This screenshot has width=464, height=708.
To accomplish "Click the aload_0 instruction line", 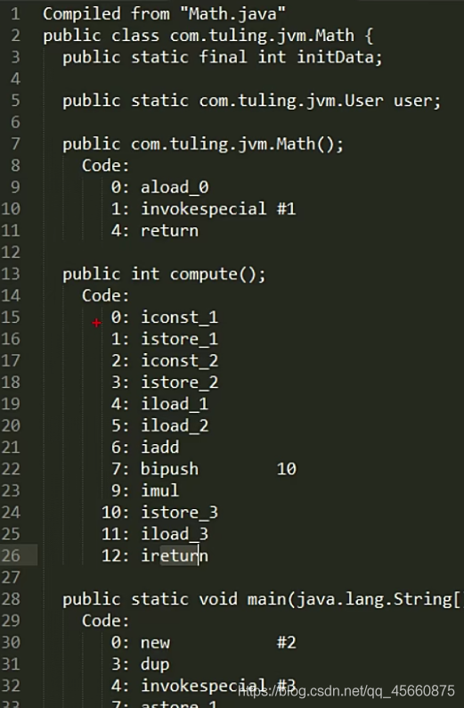I will (x=160, y=187).
